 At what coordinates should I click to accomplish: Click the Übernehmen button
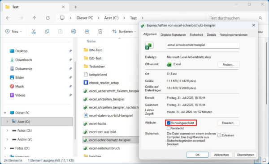coord(245,155)
